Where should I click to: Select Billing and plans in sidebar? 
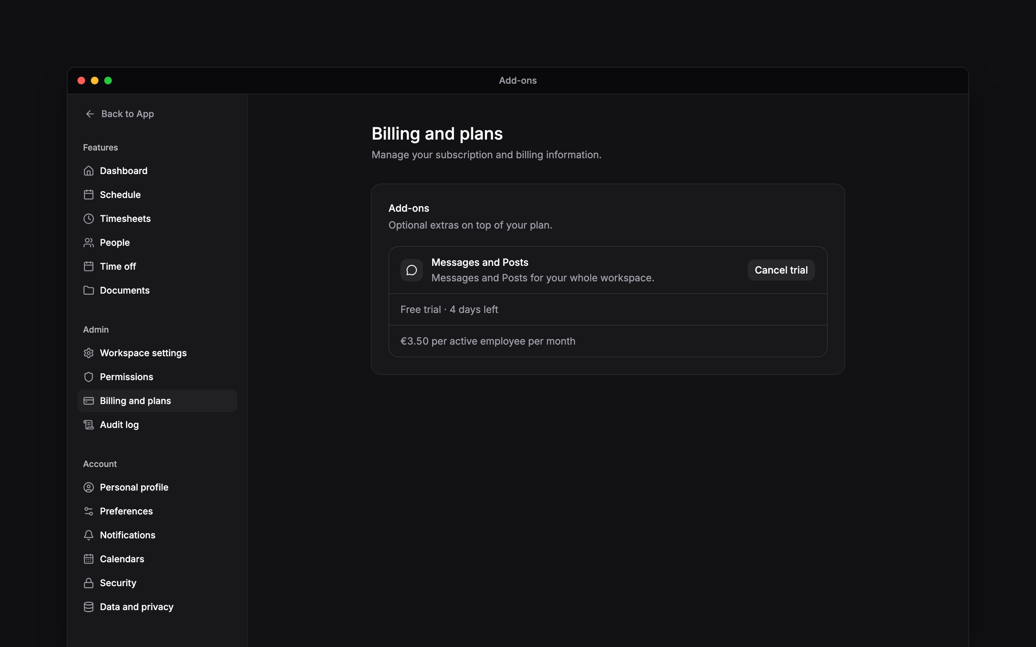pos(157,401)
